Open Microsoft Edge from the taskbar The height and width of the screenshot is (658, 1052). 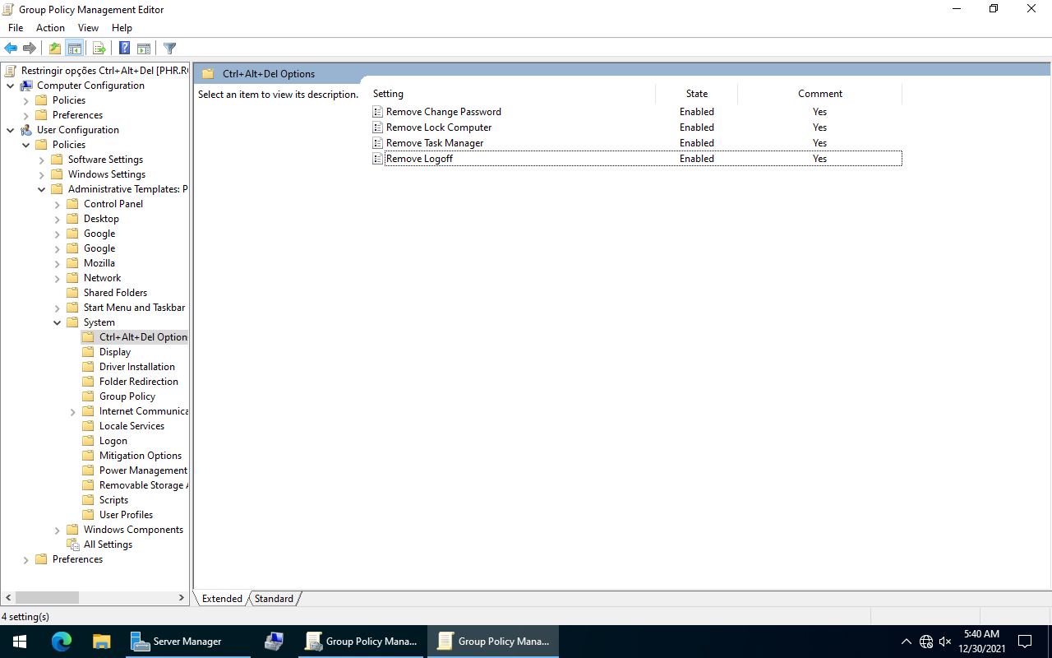pos(62,642)
